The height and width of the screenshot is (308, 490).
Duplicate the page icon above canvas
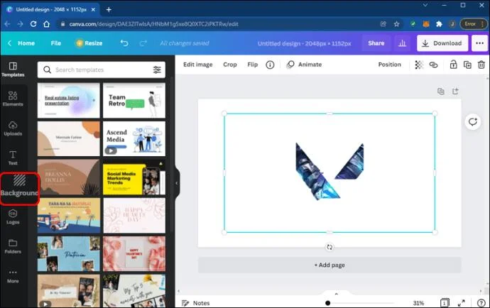[440, 92]
